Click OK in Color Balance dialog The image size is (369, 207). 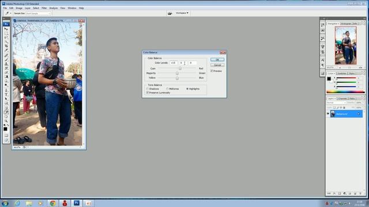[217, 60]
